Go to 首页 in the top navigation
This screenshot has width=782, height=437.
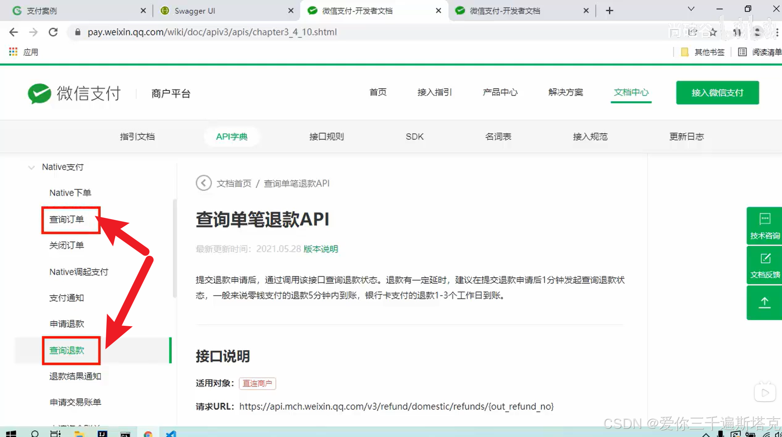click(378, 92)
